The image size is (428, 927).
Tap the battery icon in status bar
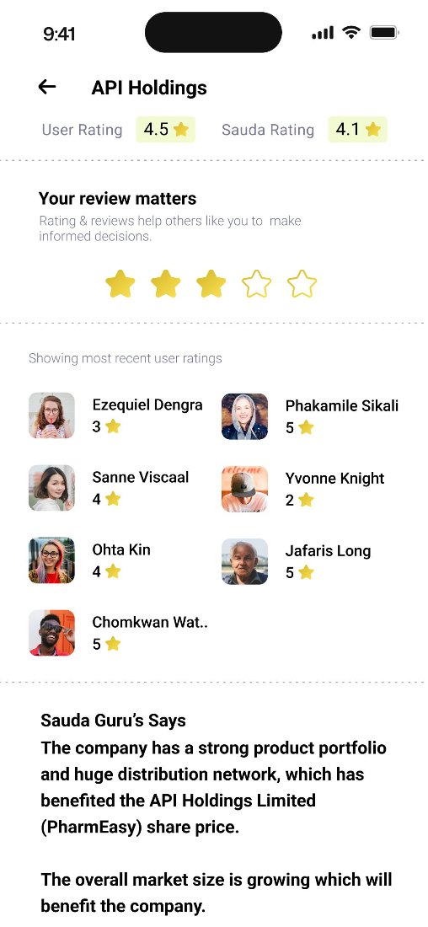click(384, 33)
